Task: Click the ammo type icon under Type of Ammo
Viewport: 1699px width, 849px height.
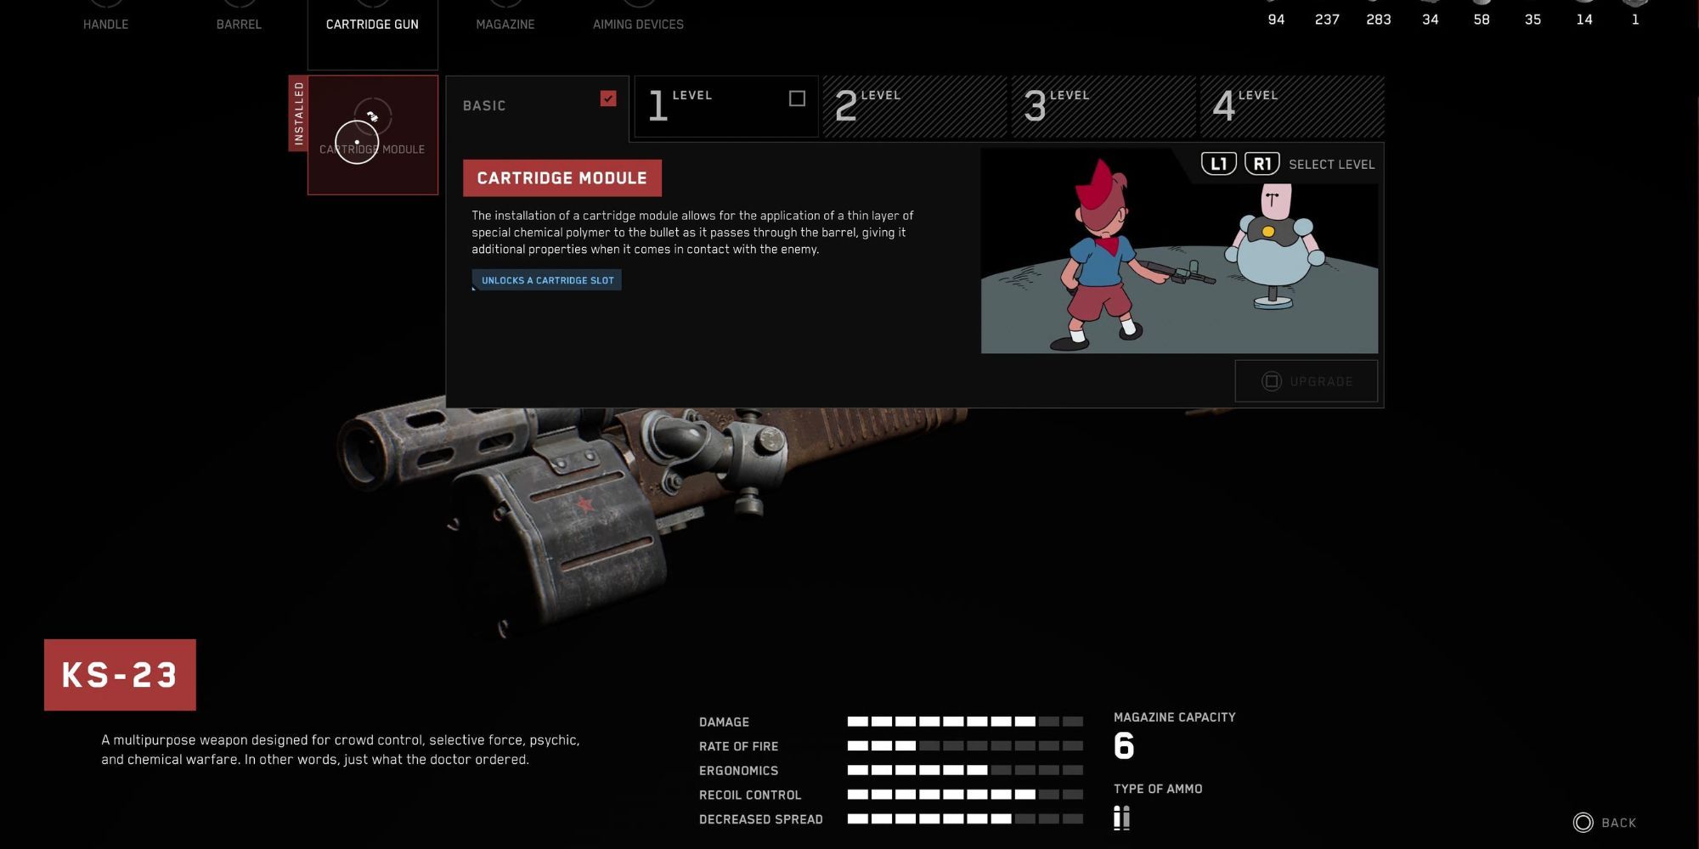Action: [x=1122, y=817]
